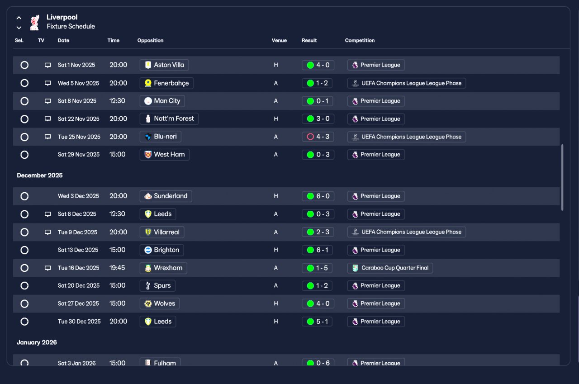Viewport: 579px width, 384px height.
Task: Go to the next club with the down chevron
Action: coord(19,28)
